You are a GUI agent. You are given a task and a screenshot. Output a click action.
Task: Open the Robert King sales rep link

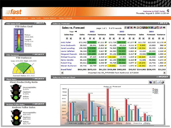click(x=66, y=63)
